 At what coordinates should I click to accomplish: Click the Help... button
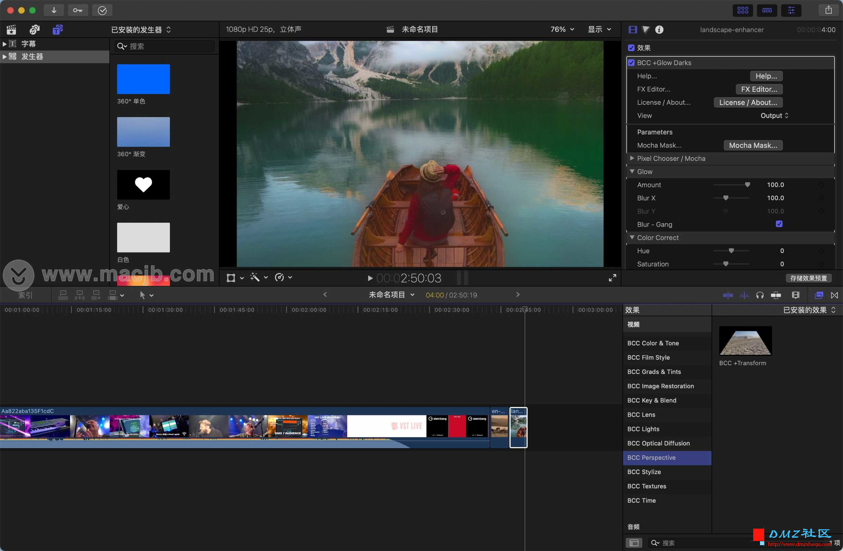[x=766, y=76]
